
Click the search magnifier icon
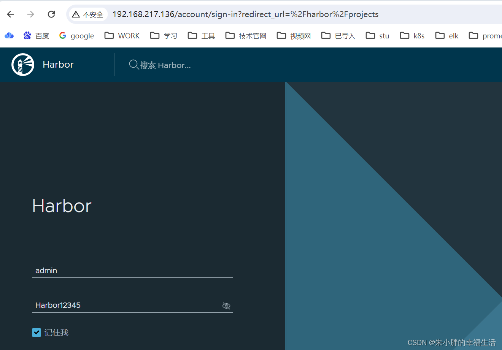click(133, 65)
